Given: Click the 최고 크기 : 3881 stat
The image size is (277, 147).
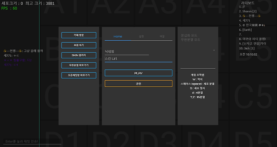Looking at the screenshot, I should pos(40,3).
